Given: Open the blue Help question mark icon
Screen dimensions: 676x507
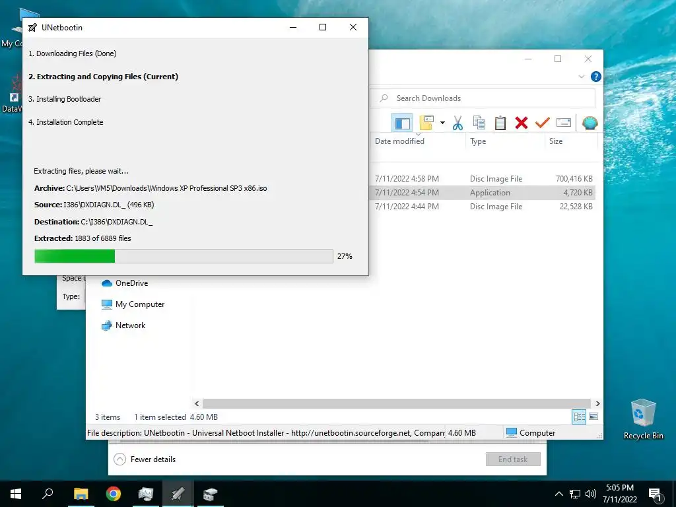Looking at the screenshot, I should coord(596,77).
